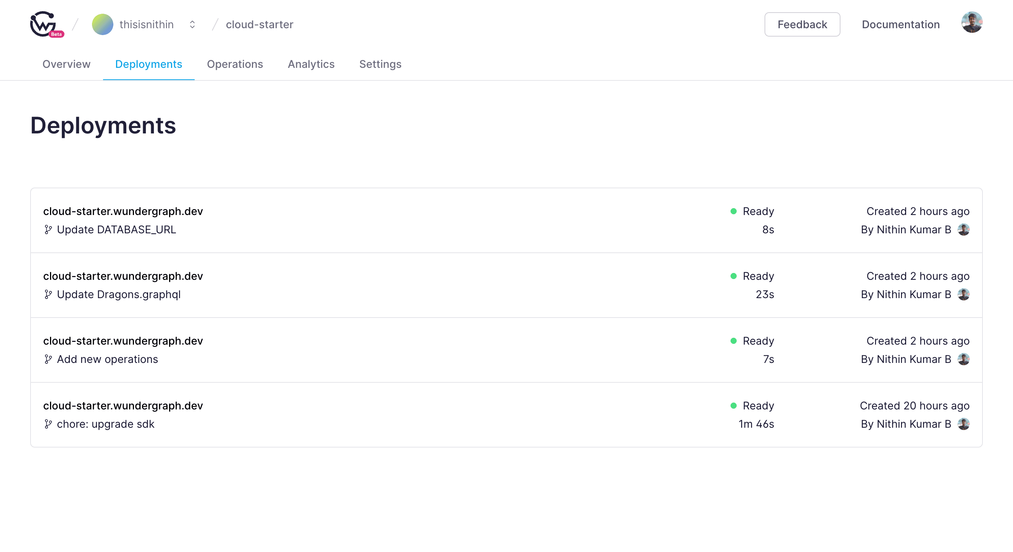The image size is (1013, 552).
Task: Click the 8s build duration
Action: [x=768, y=229]
